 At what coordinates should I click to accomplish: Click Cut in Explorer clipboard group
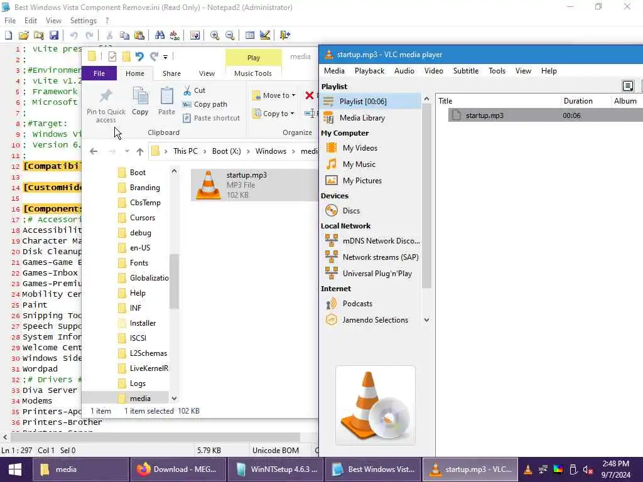195,90
